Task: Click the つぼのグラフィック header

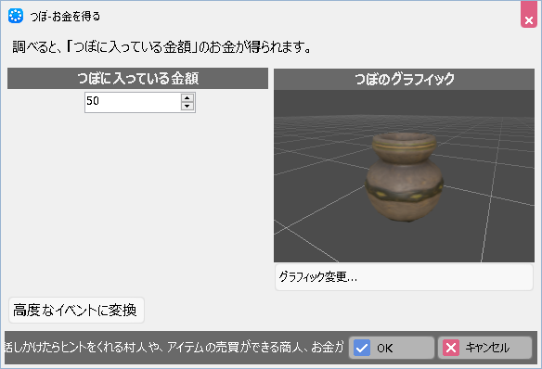Action: pyautogui.click(x=404, y=79)
